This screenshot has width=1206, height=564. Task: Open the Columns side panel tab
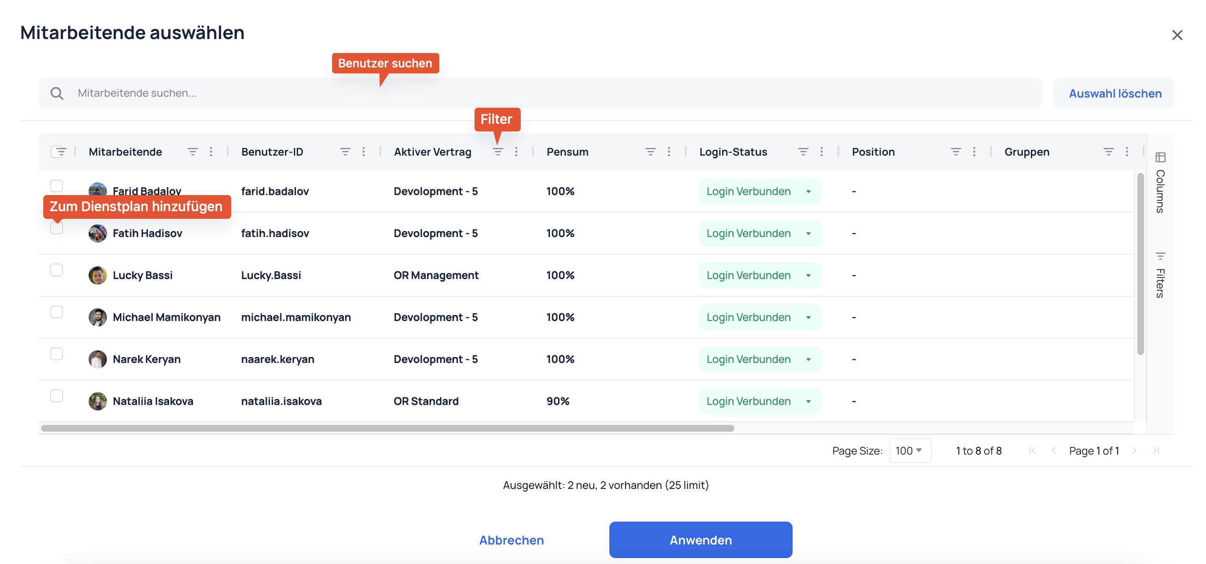pyautogui.click(x=1160, y=182)
